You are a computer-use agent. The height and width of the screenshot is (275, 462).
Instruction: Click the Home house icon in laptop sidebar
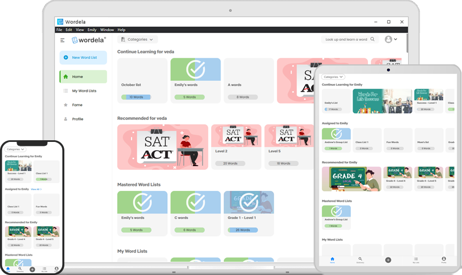click(65, 76)
